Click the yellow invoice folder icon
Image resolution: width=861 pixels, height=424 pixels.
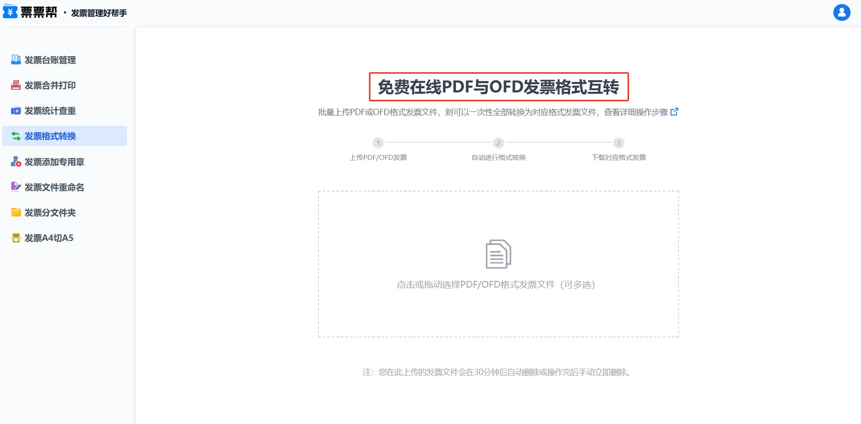16,212
